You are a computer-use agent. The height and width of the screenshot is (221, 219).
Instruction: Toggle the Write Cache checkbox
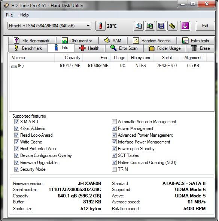pos(16,142)
